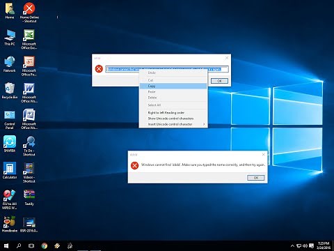
Task: Select the Calculator desktop shortcut
Action: coord(10,171)
